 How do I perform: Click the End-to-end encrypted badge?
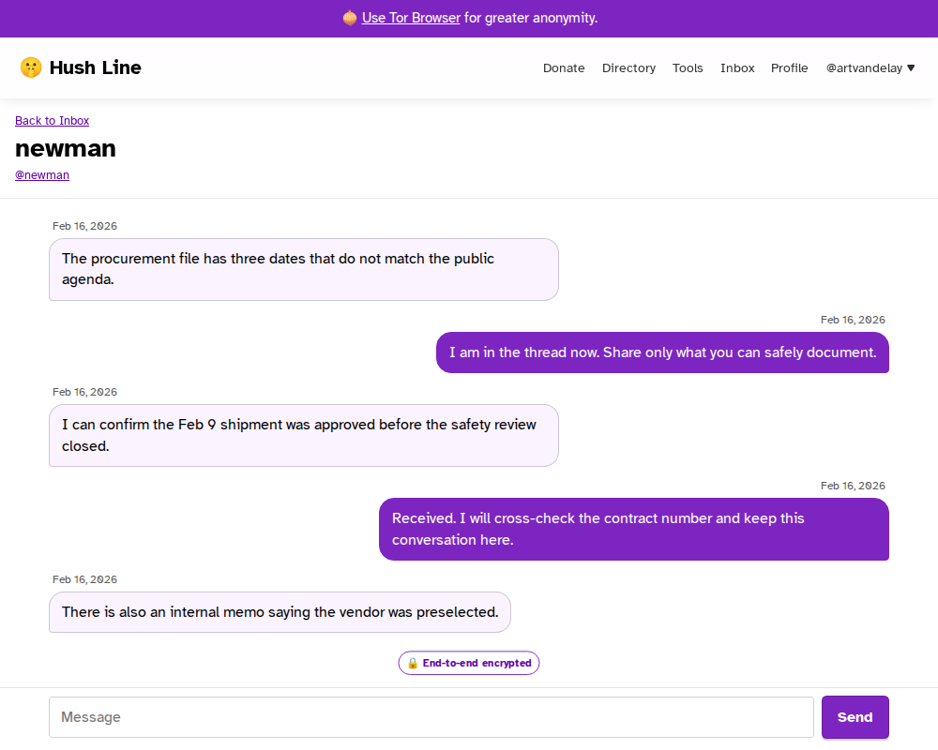point(469,663)
